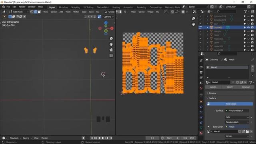This screenshot has height=144, width=256.
Task: Open the Linear interpolation dropdown
Action: tap(237, 136)
